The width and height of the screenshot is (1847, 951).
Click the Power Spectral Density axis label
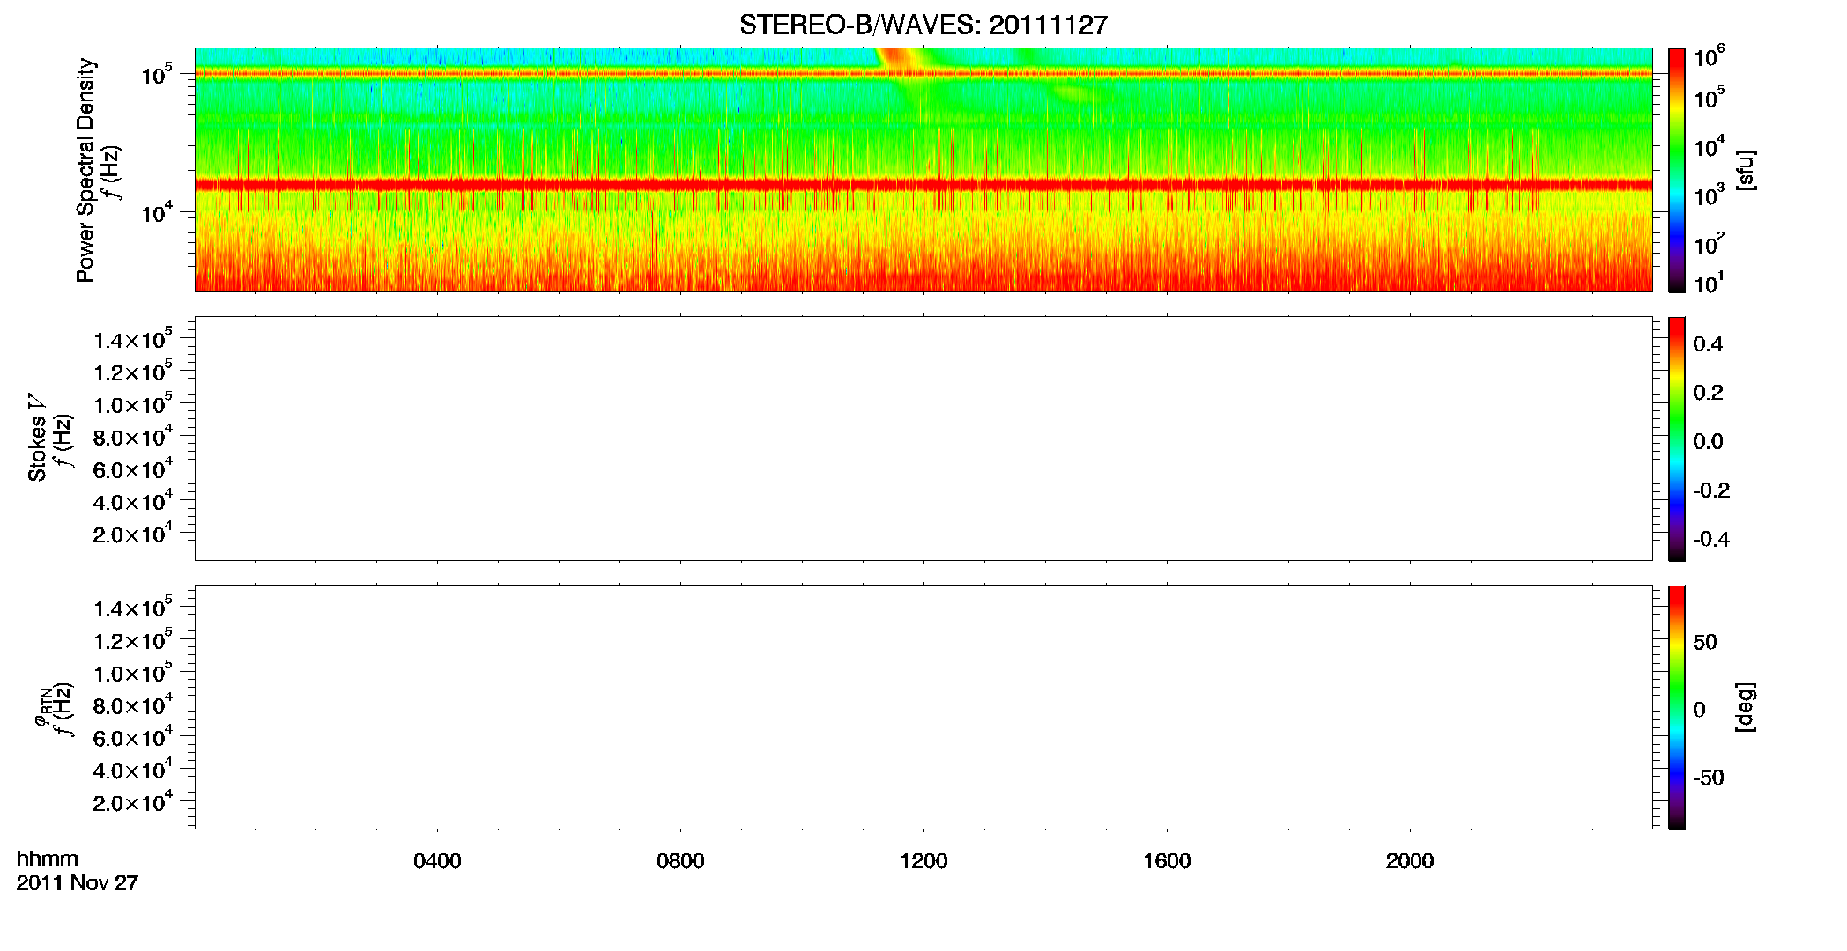pyautogui.click(x=85, y=170)
